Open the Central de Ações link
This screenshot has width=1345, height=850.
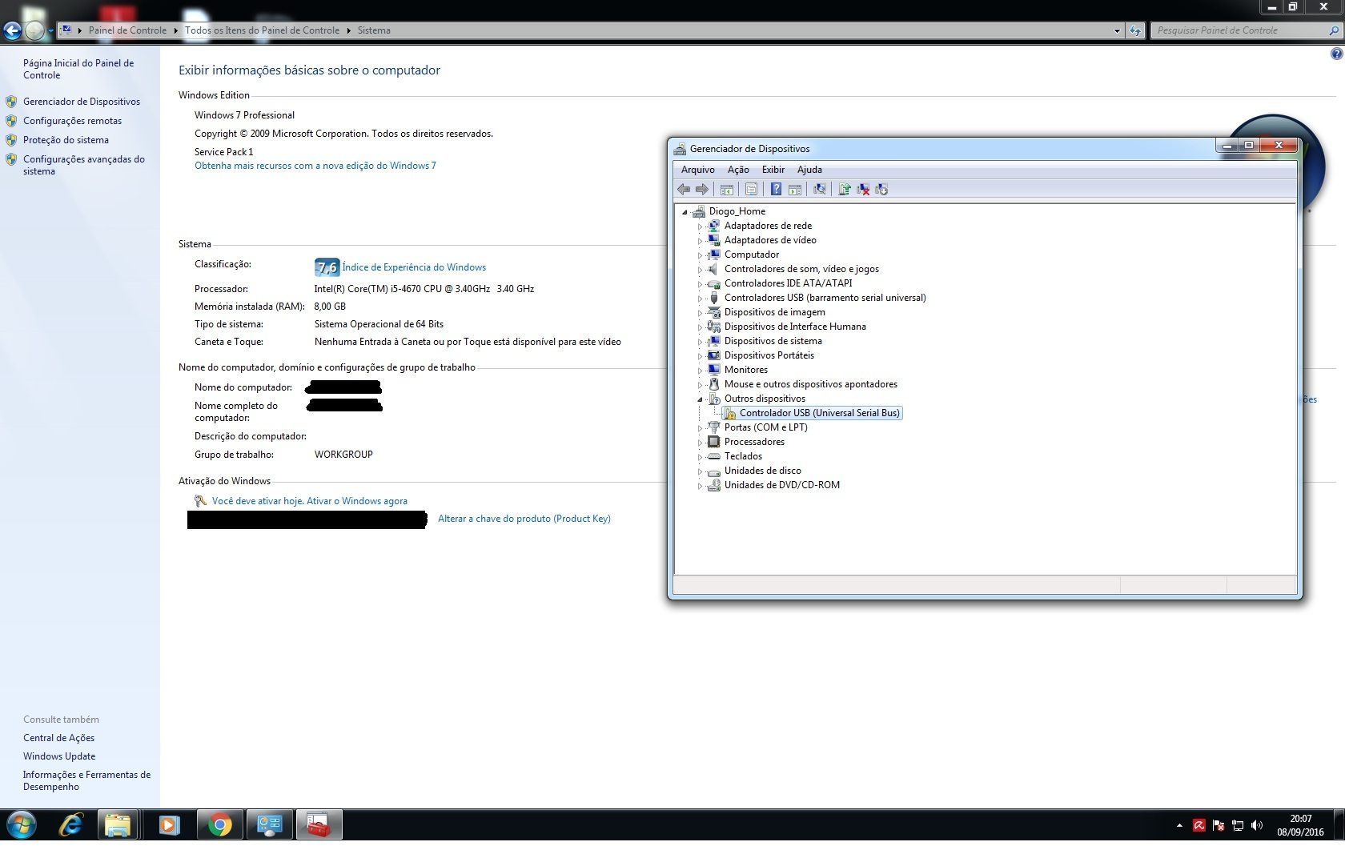coord(58,738)
